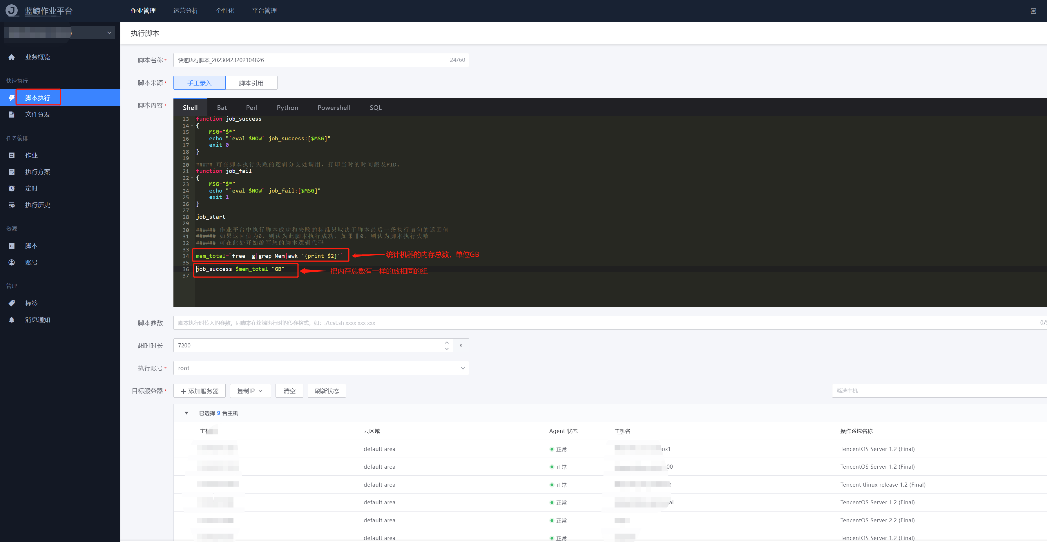1047x542 pixels.
Task: Click the 脚本 resource icon
Action: pyautogui.click(x=12, y=246)
